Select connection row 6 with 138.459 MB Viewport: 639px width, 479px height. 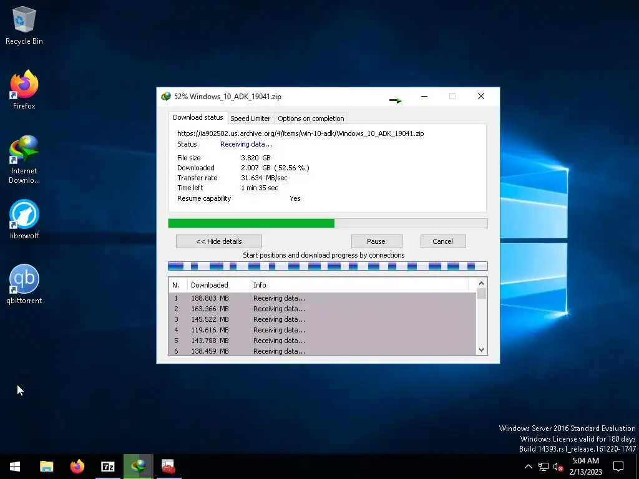click(x=322, y=351)
